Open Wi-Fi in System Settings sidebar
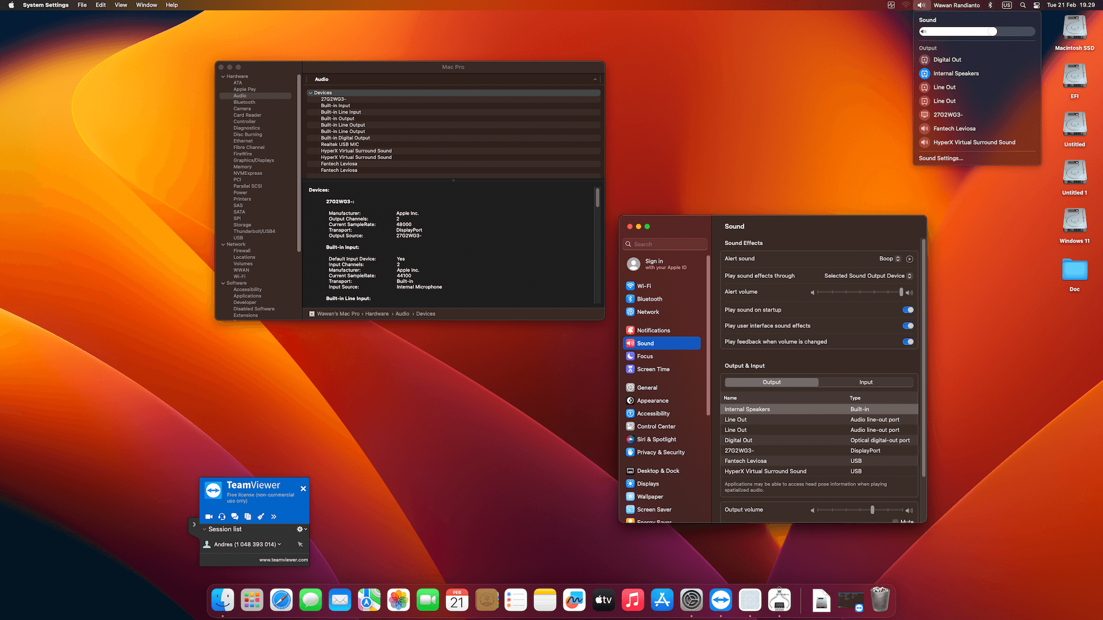This screenshot has width=1103, height=620. click(662, 286)
